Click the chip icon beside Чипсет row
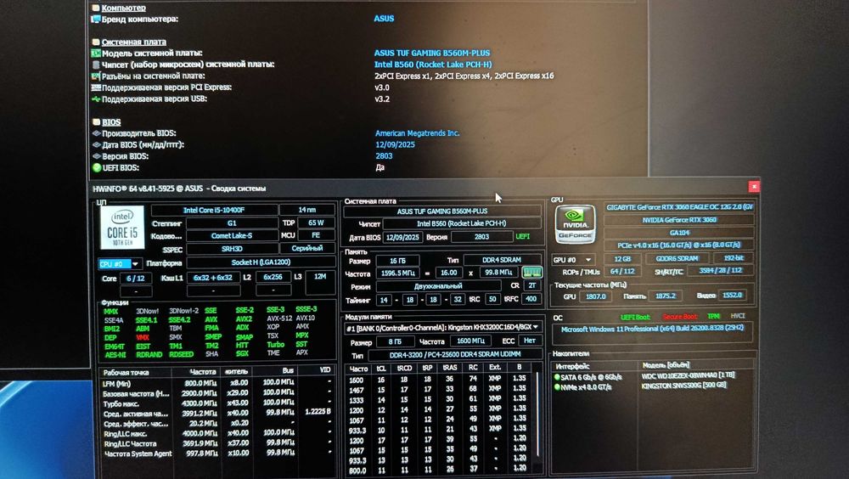The height and width of the screenshot is (479, 849). pyautogui.click(x=97, y=65)
